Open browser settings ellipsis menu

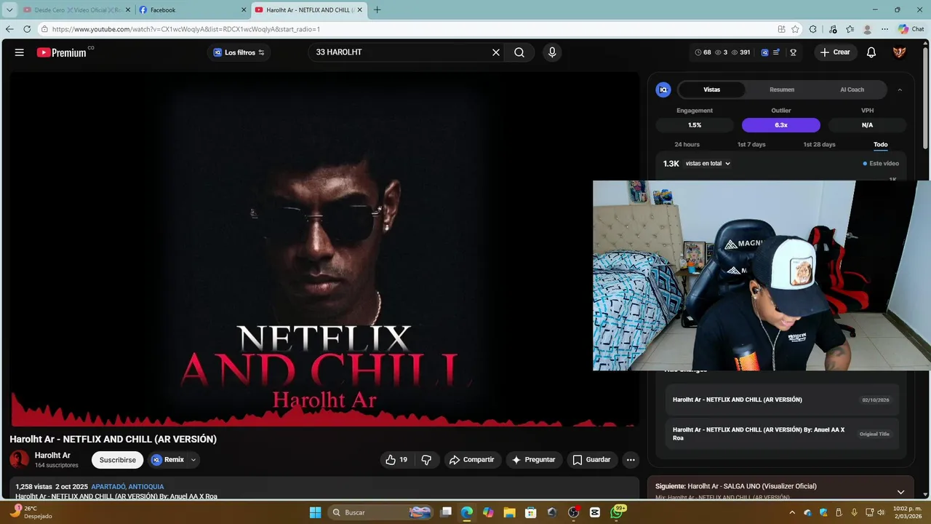point(884,29)
